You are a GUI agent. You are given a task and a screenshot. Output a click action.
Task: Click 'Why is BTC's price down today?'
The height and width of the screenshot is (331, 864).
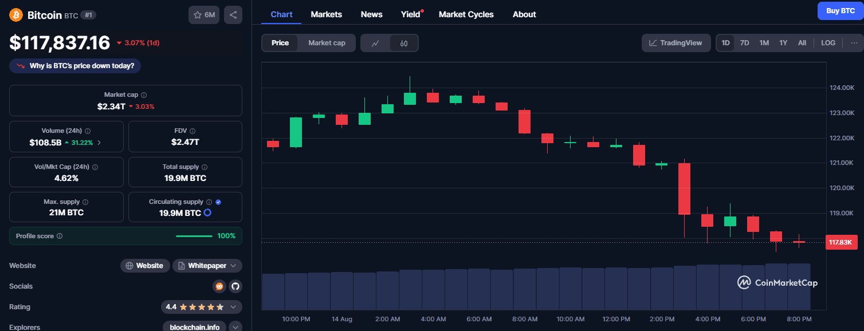point(75,66)
